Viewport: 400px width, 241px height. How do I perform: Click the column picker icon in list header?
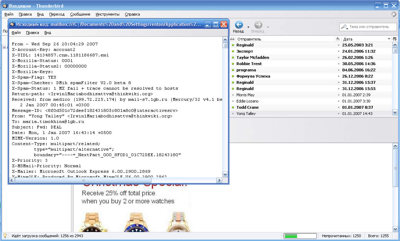[395, 39]
